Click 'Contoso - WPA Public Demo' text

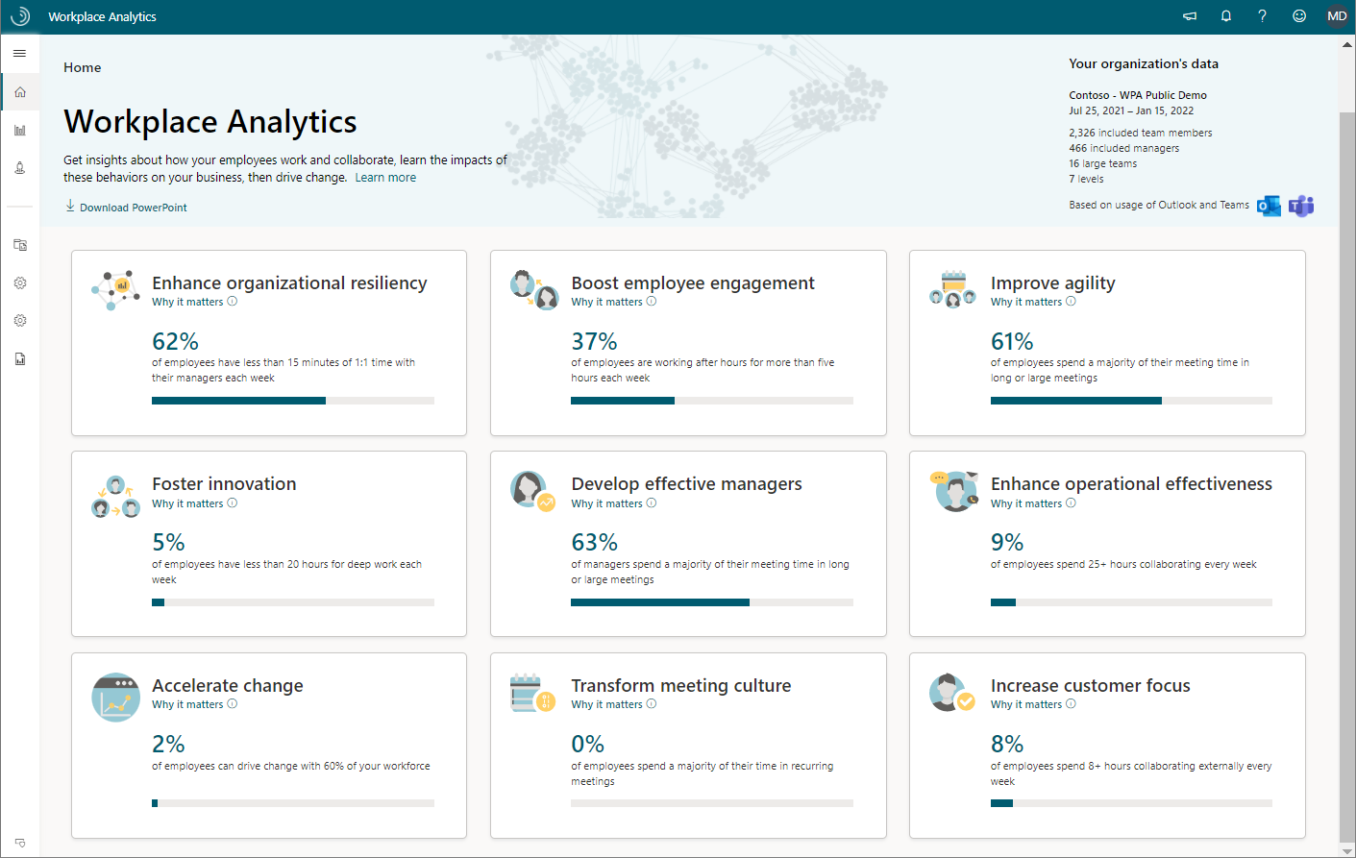click(1138, 95)
